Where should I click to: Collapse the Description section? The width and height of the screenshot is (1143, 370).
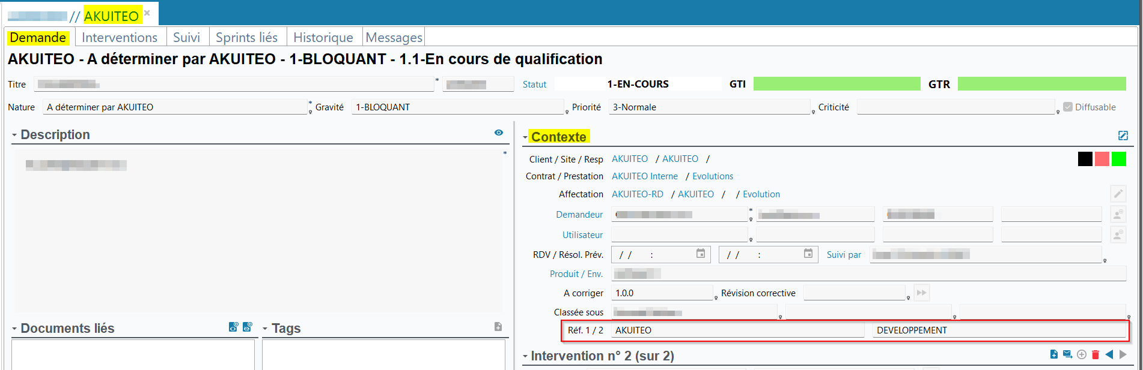(14, 136)
